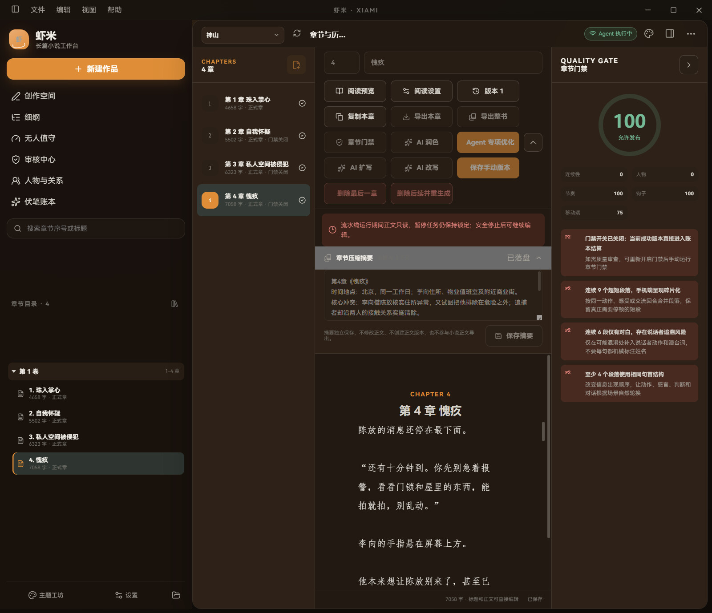Start Agent 专项优化
Image resolution: width=712 pixels, height=613 pixels.
(488, 142)
